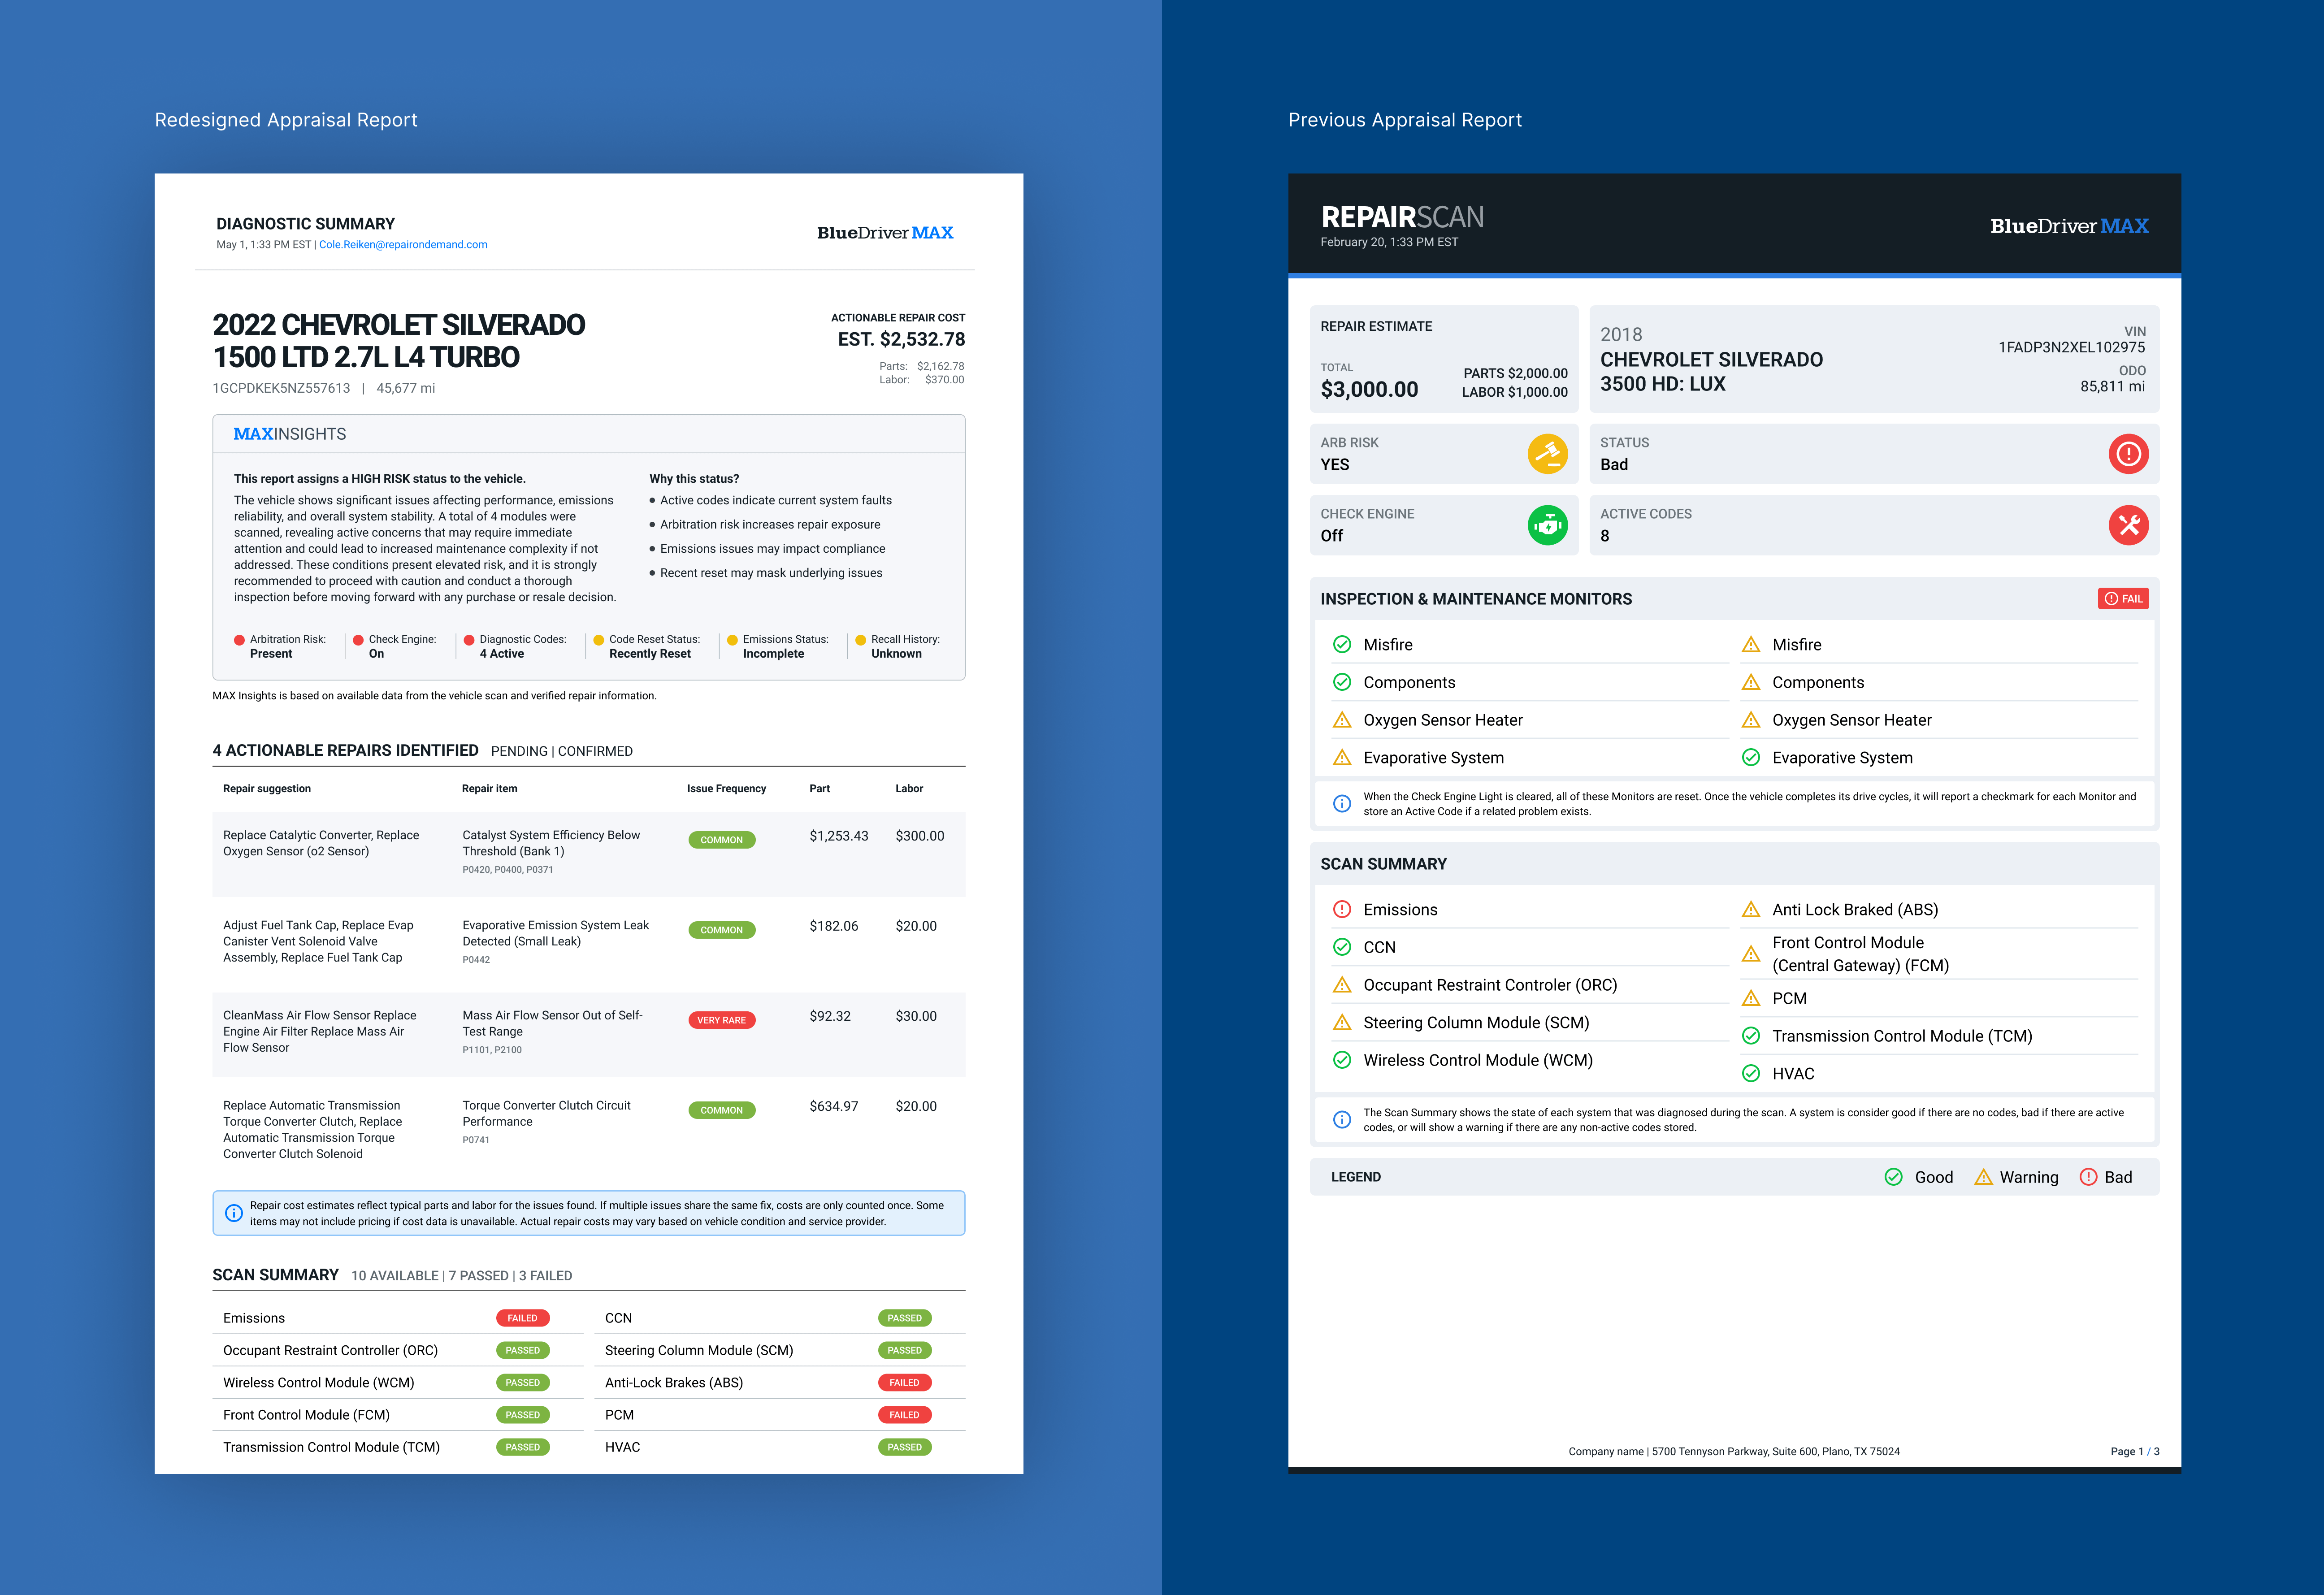Click info icon under Scan Summary note
This screenshot has width=2324, height=1595.
click(x=1342, y=1120)
